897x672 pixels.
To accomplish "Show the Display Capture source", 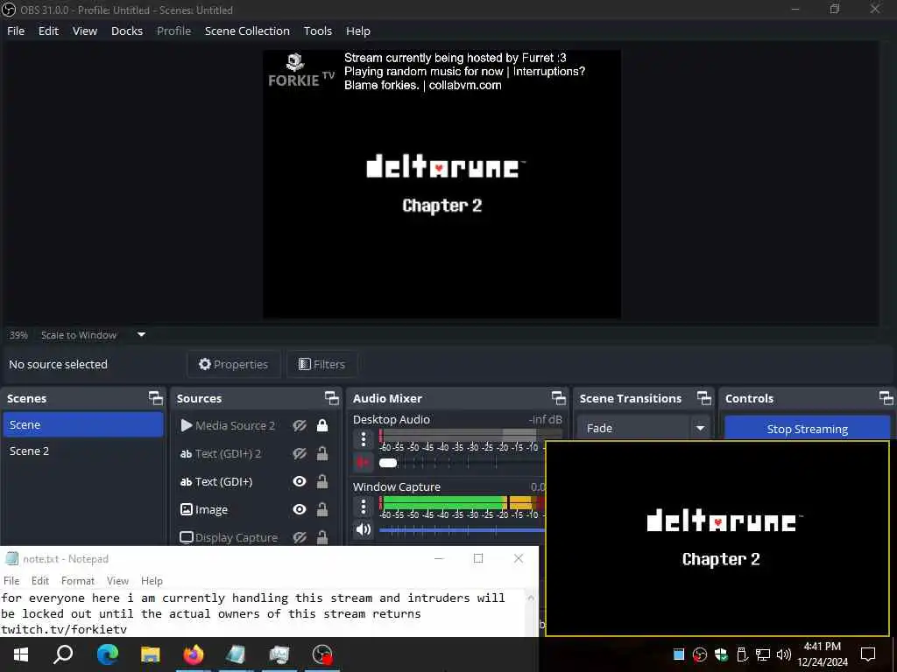I will click(x=300, y=537).
